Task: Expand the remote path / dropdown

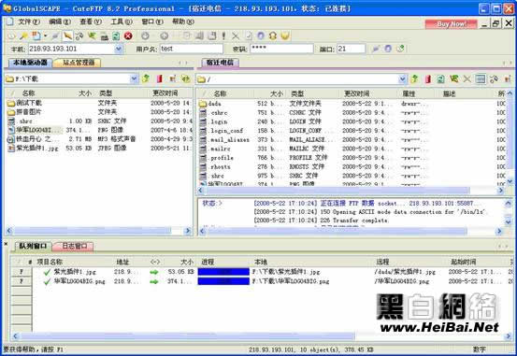Action: [x=402, y=79]
